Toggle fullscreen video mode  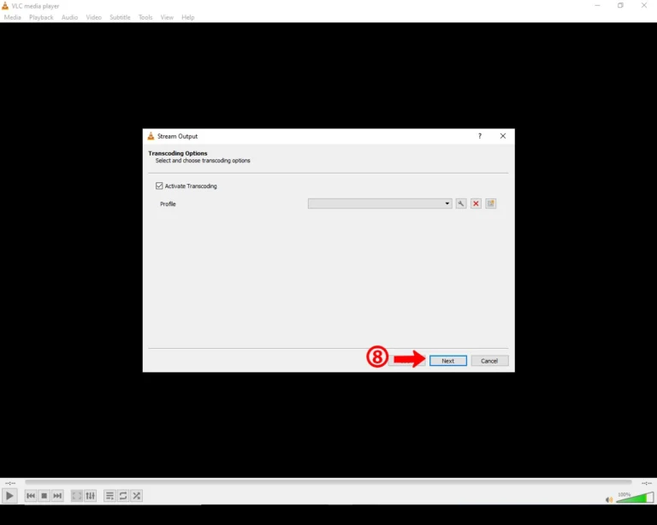pyautogui.click(x=77, y=496)
